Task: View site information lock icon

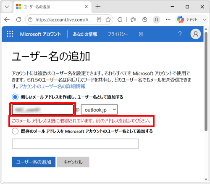Action: click(x=30, y=20)
